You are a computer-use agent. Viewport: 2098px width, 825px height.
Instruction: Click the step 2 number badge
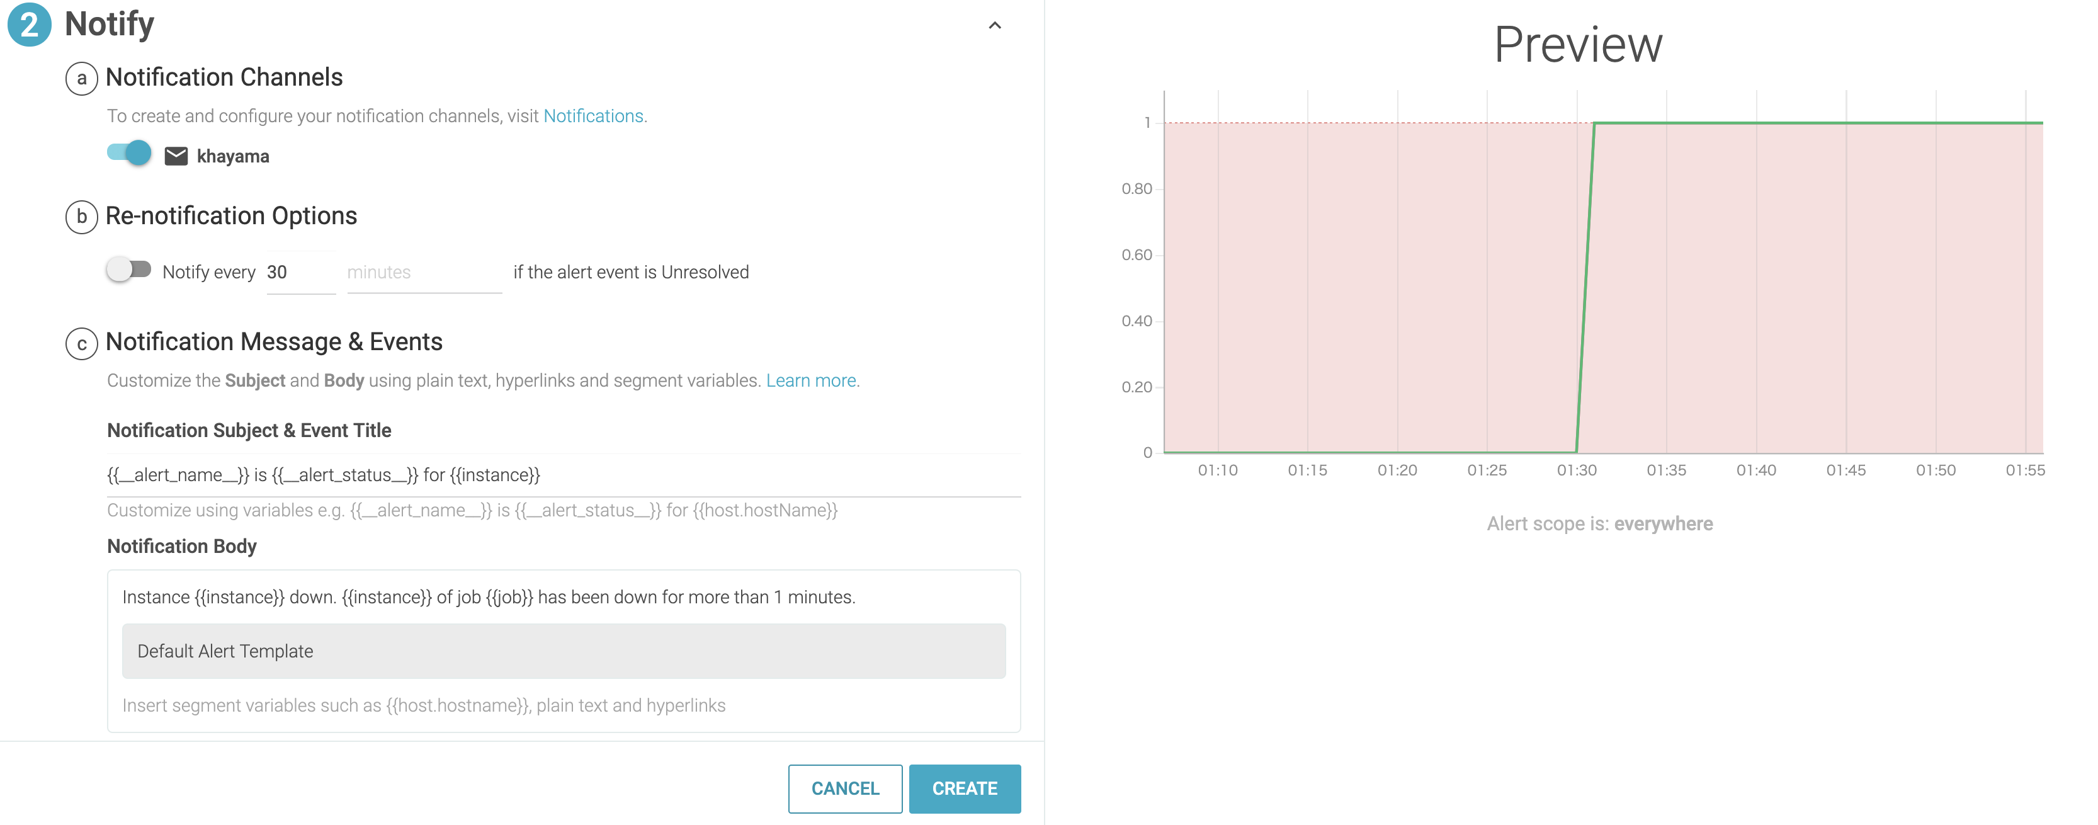tap(30, 25)
